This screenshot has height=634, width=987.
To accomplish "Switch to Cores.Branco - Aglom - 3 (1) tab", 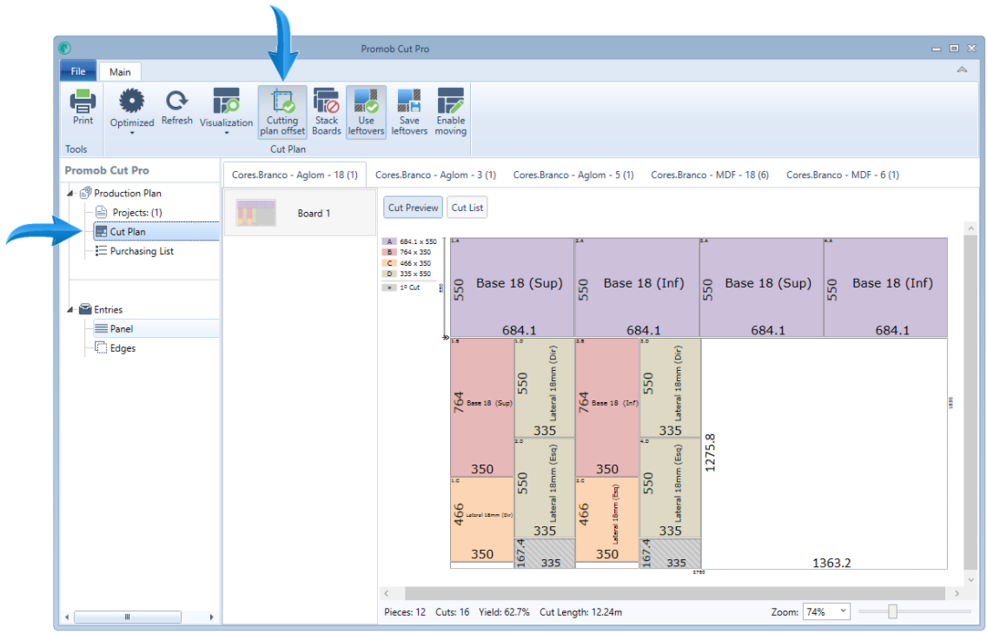I will coord(435,175).
